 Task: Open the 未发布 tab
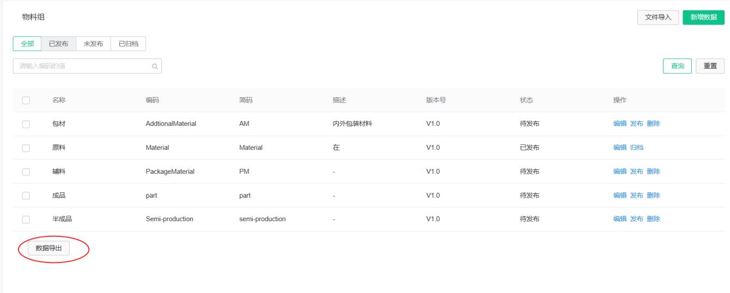point(93,44)
